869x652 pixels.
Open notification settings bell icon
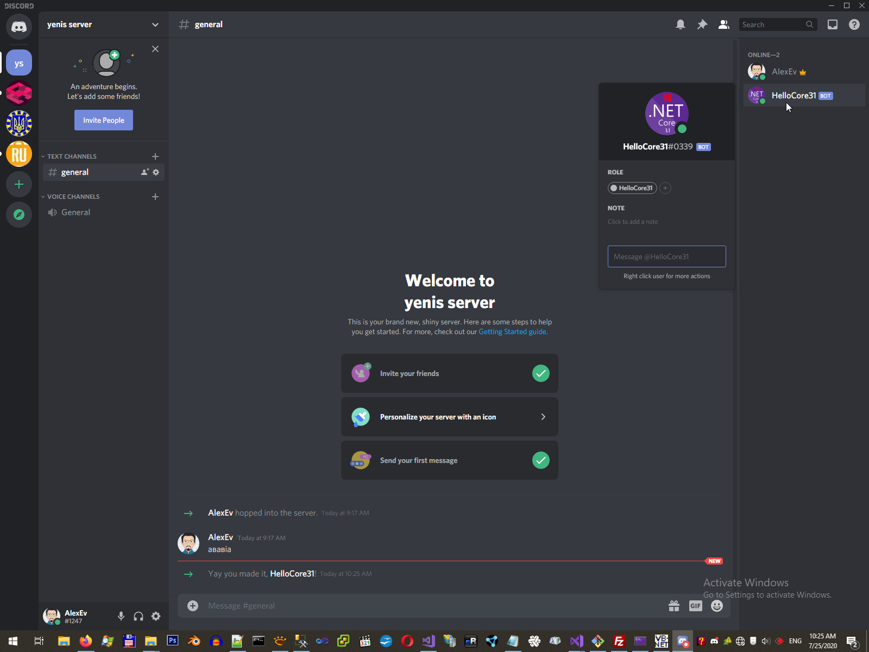coord(681,24)
